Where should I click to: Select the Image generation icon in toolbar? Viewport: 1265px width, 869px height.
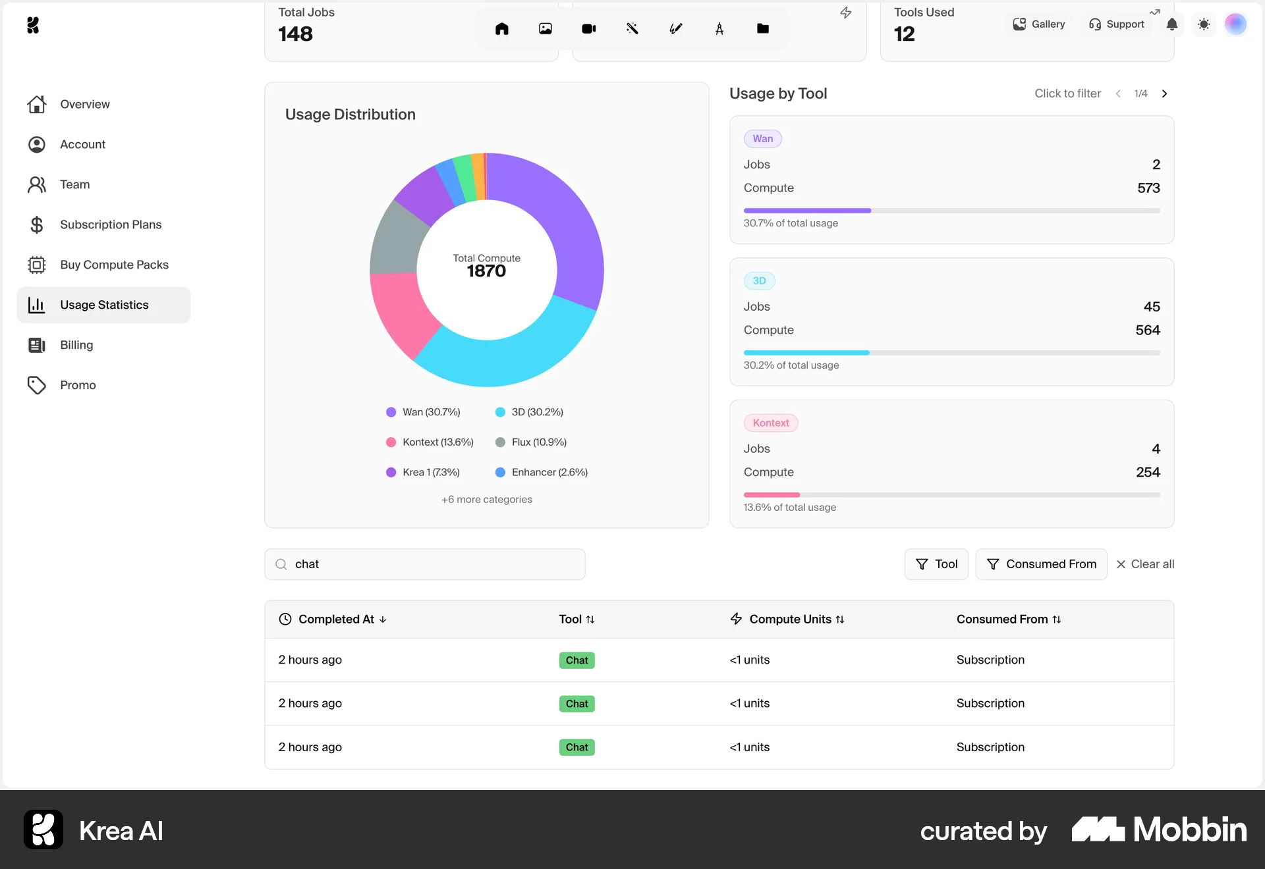click(x=545, y=28)
